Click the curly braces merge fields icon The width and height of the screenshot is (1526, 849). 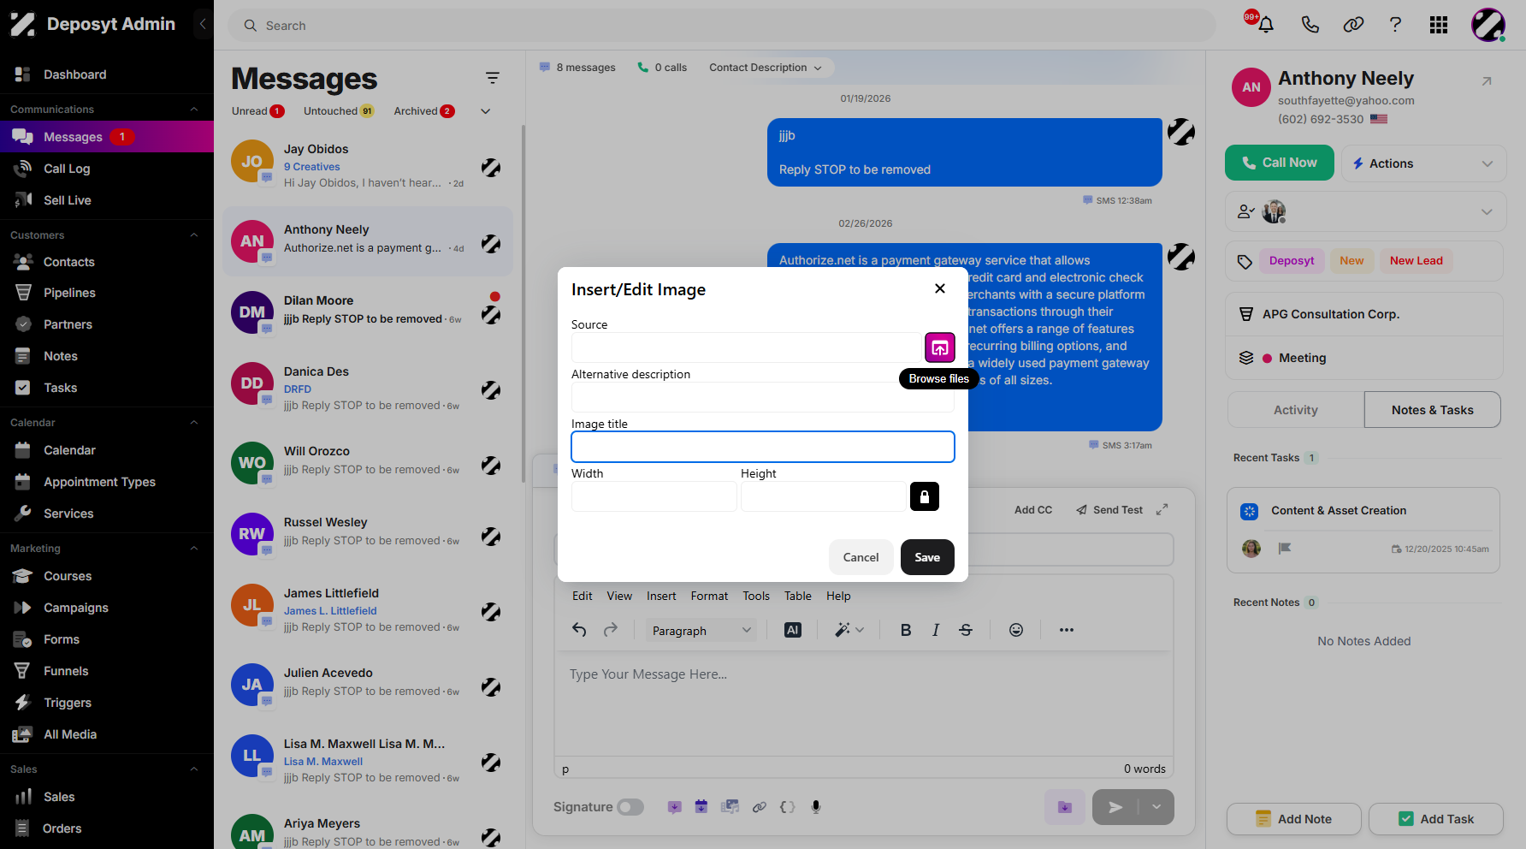tap(788, 806)
